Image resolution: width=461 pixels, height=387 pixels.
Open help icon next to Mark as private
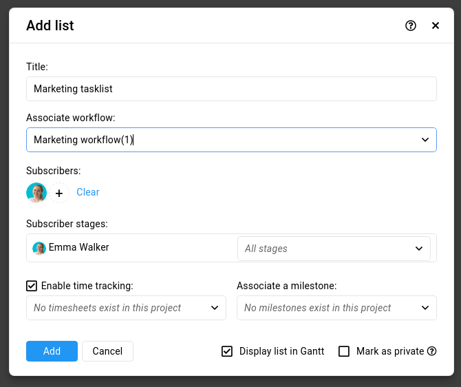[x=432, y=351]
